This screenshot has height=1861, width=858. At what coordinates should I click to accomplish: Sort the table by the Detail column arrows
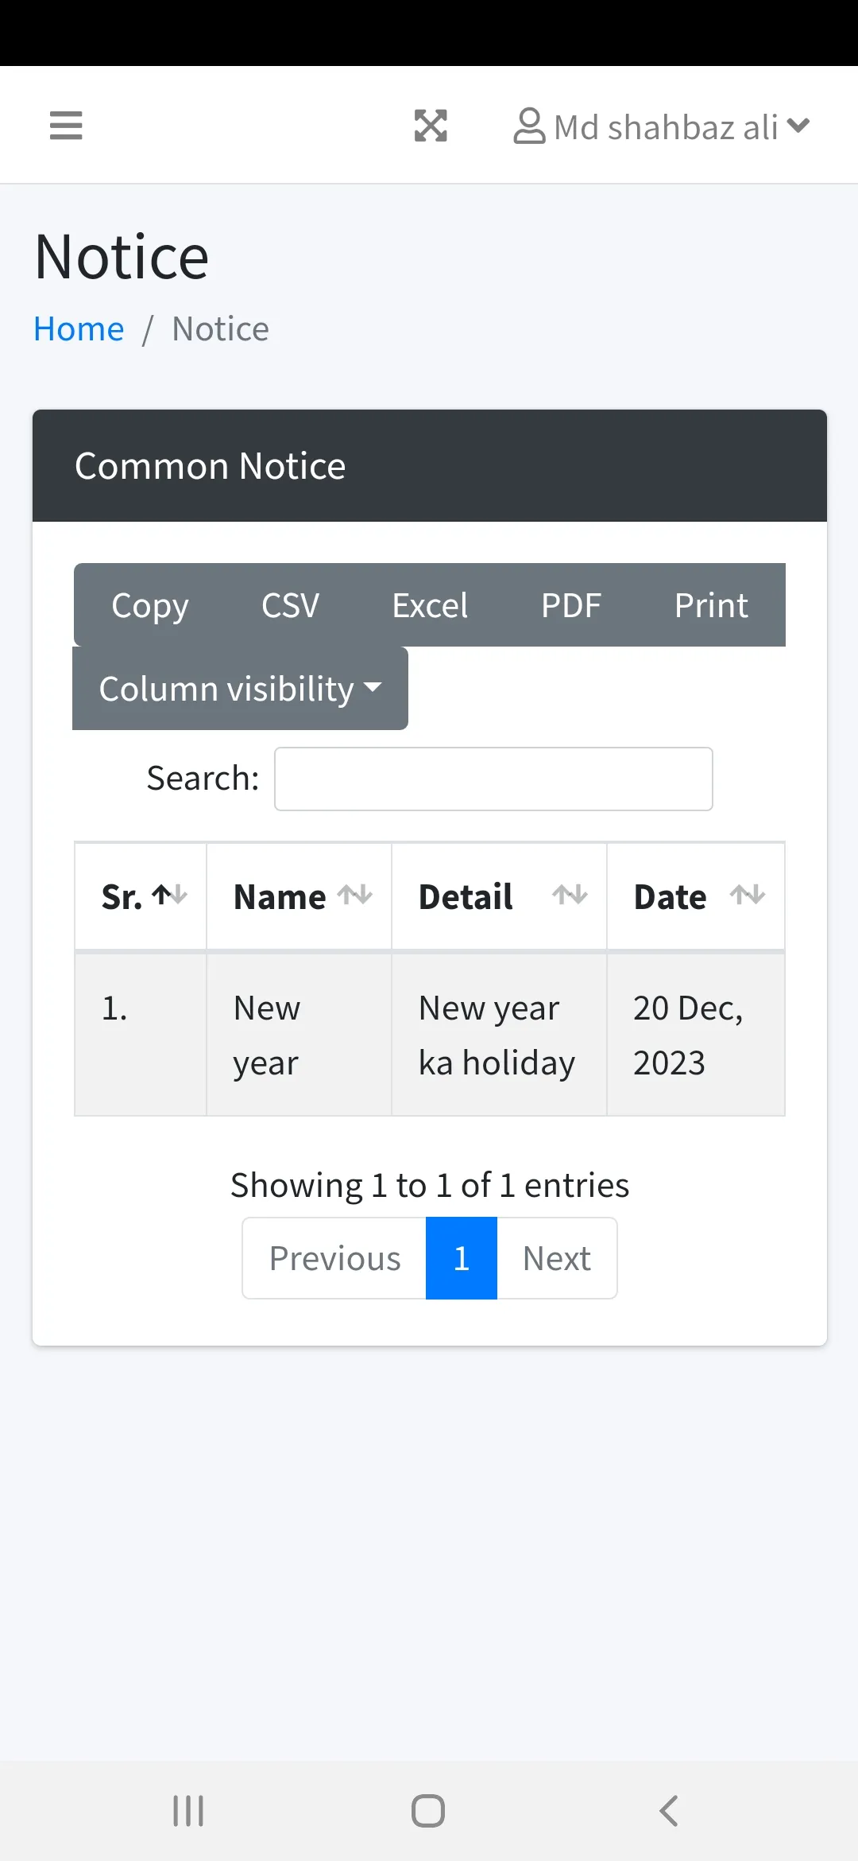[570, 896]
